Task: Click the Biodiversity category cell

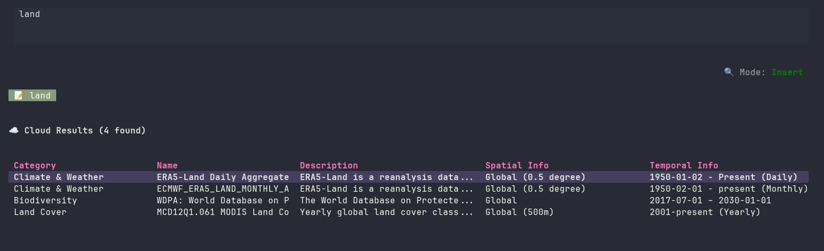Action: point(46,200)
